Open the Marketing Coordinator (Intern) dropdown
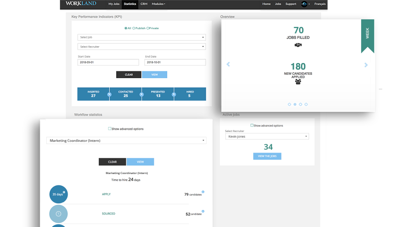The width and height of the screenshot is (405, 227). point(126,140)
